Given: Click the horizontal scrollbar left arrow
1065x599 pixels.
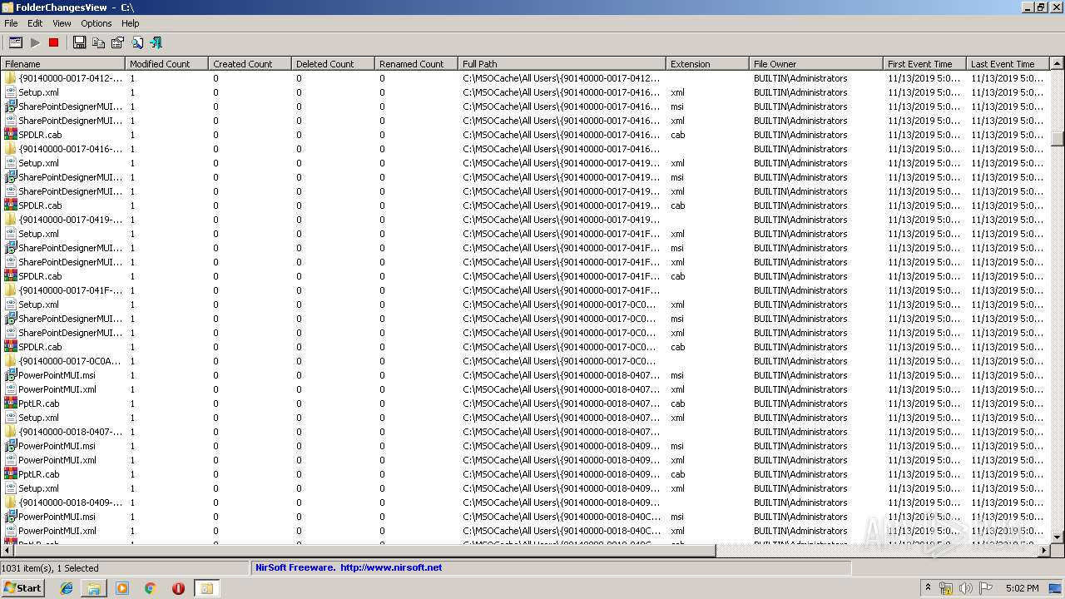Looking at the screenshot, I should click(7, 551).
